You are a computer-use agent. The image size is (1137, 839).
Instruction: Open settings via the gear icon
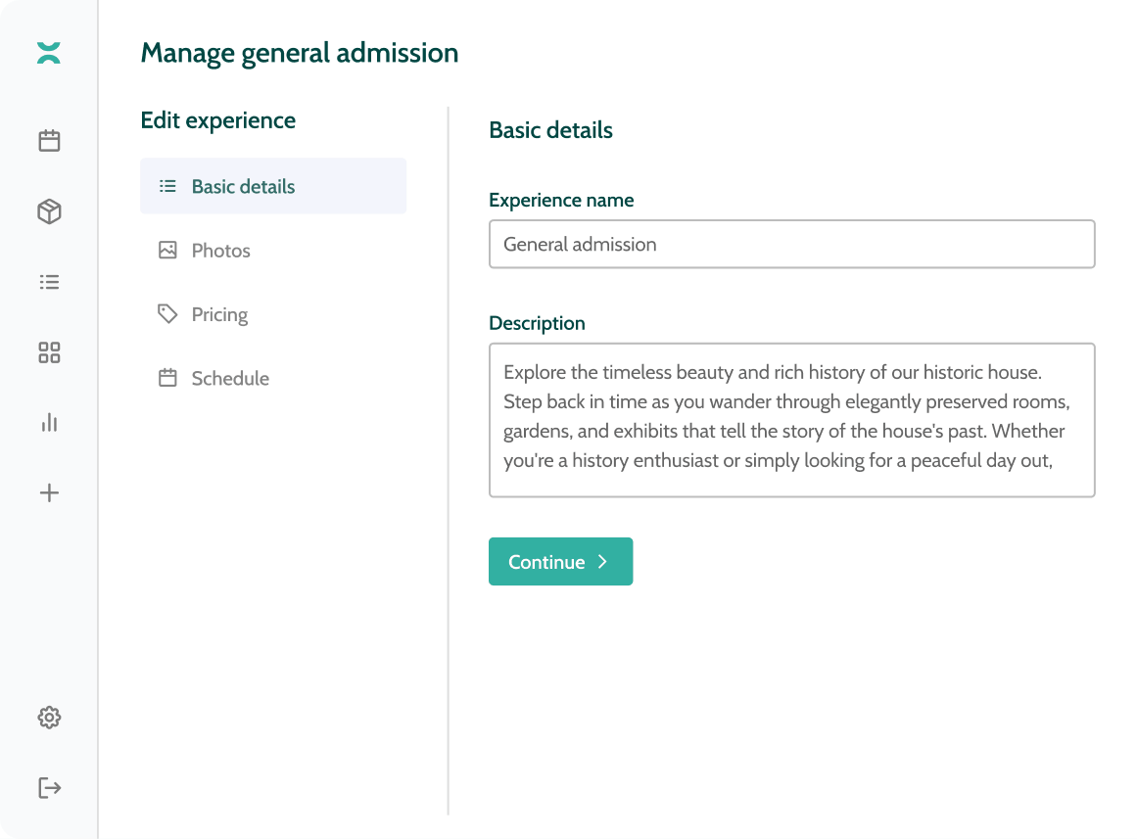pyautogui.click(x=49, y=718)
